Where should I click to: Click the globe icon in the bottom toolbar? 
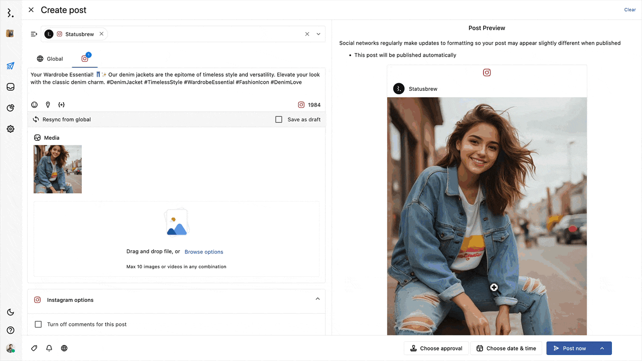(64, 348)
